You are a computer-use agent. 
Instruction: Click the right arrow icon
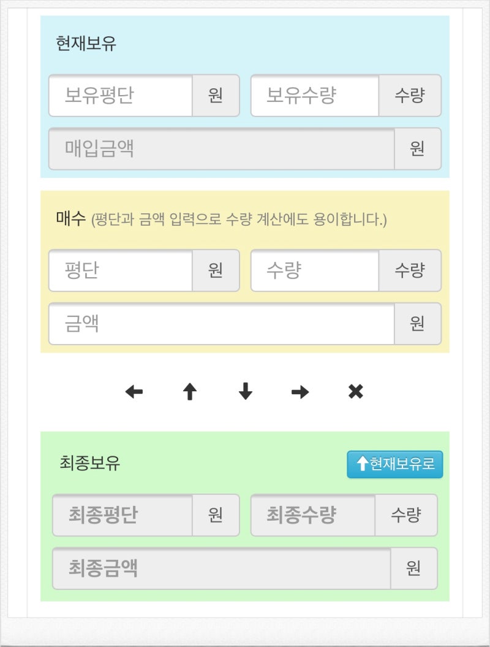click(x=299, y=391)
